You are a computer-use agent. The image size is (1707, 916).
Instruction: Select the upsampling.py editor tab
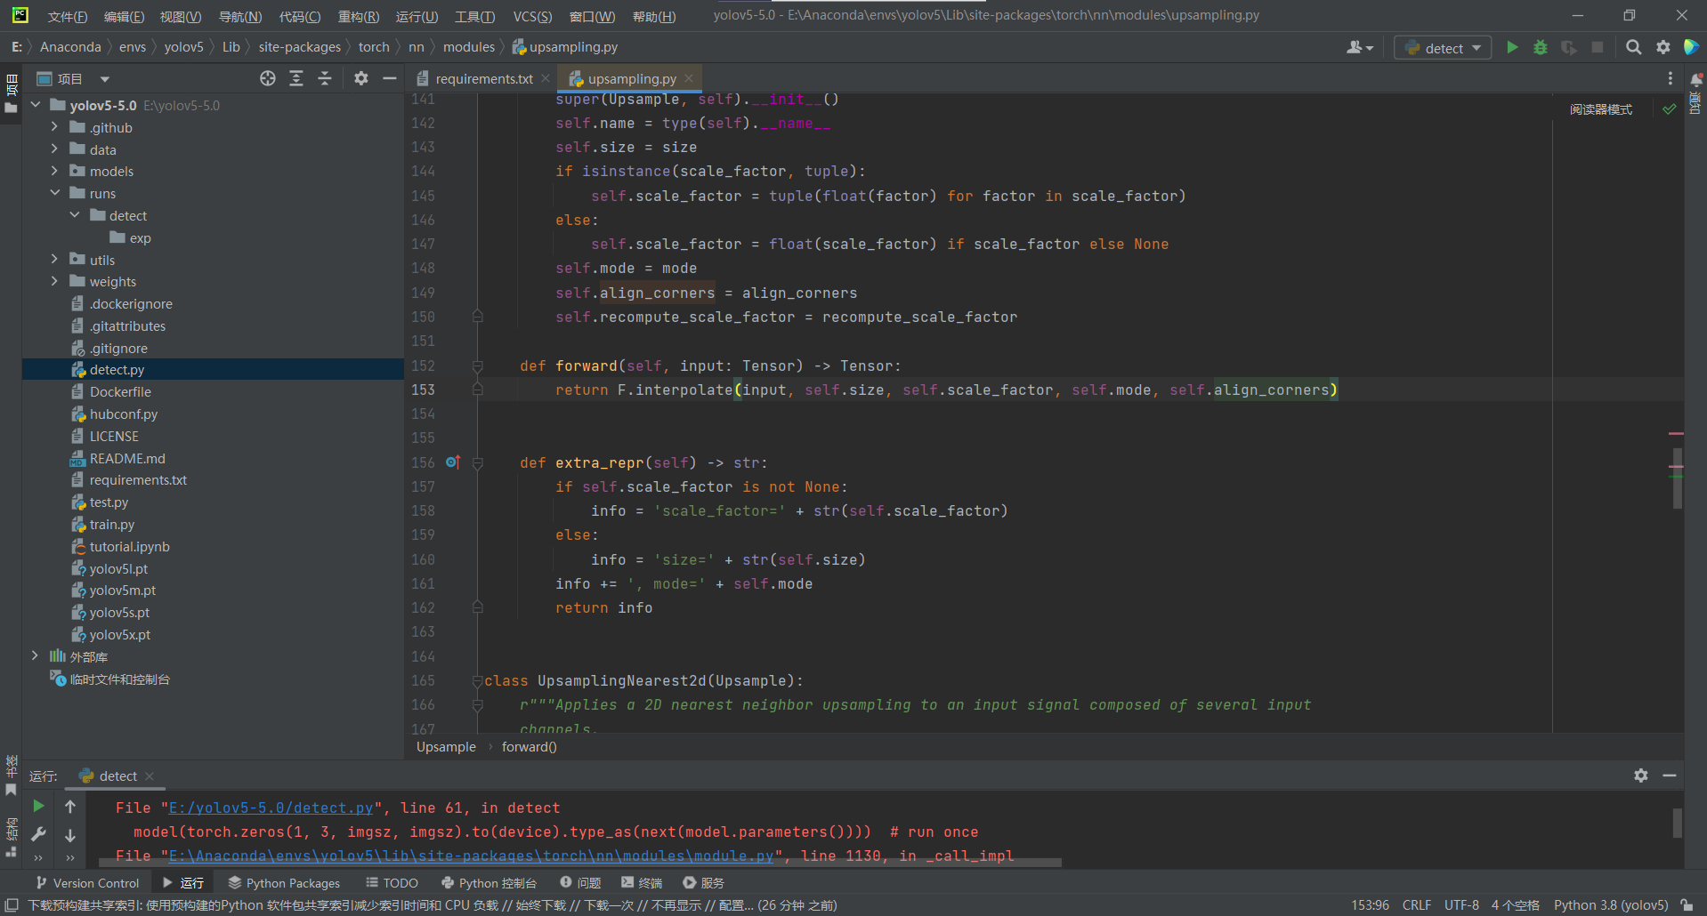[x=630, y=78]
